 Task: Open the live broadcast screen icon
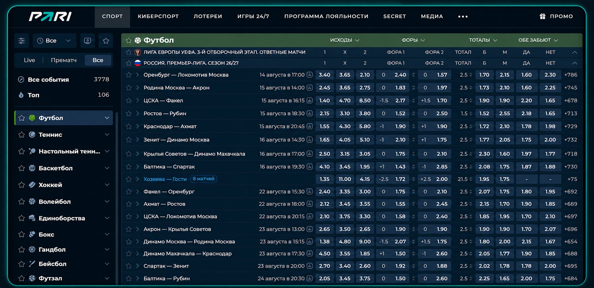[87, 41]
